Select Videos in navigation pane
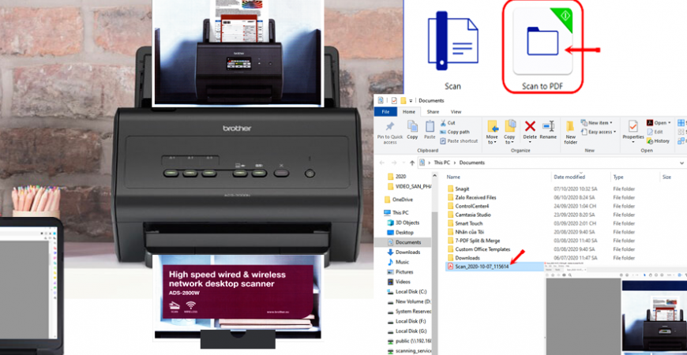Screen dimensions: 687x355 [399, 282]
